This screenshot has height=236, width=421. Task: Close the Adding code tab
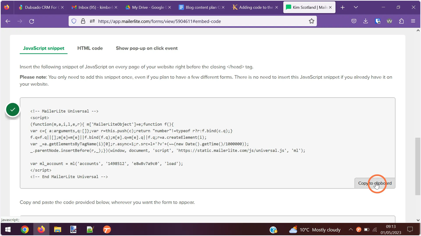click(277, 7)
